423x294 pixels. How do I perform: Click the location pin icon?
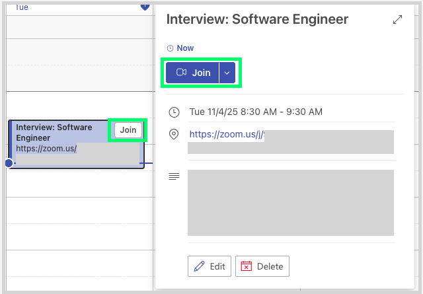174,134
